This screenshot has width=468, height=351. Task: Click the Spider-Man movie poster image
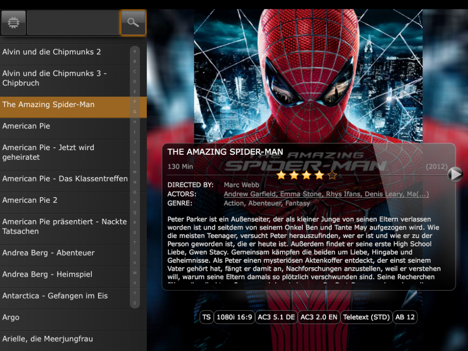pos(308,75)
